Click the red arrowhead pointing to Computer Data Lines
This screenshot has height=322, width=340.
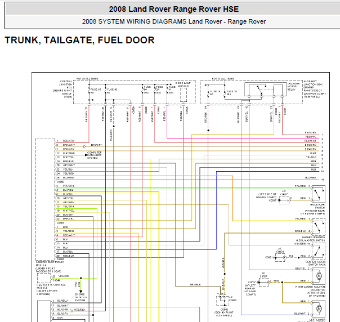86,155
